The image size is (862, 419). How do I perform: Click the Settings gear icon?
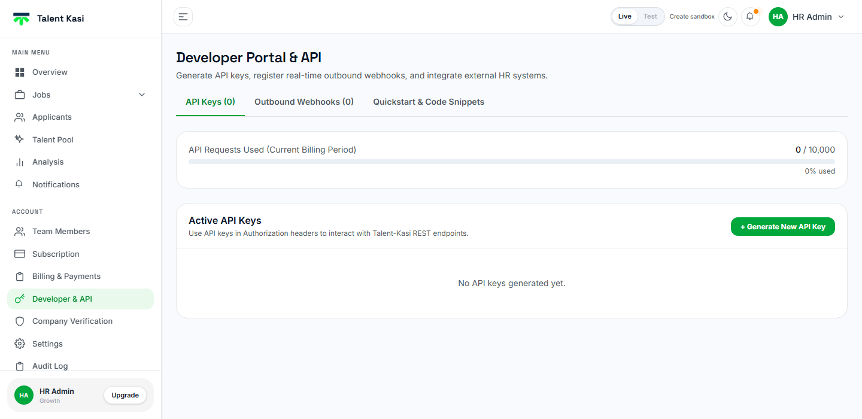[20, 344]
